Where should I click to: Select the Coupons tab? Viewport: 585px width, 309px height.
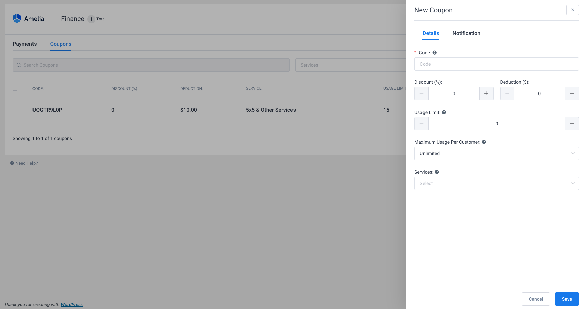61,44
